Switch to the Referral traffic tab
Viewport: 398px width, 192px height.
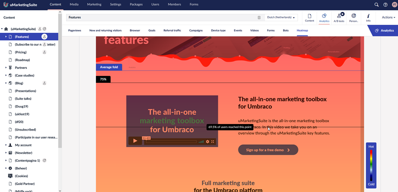(x=172, y=30)
